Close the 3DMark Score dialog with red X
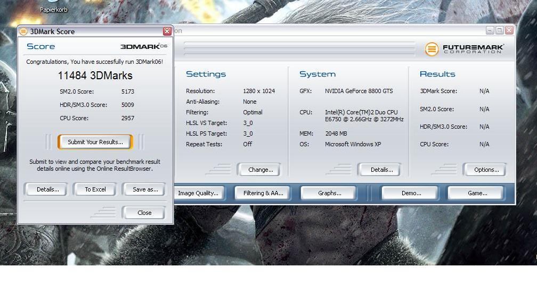The height and width of the screenshot is (292, 537). (167, 31)
